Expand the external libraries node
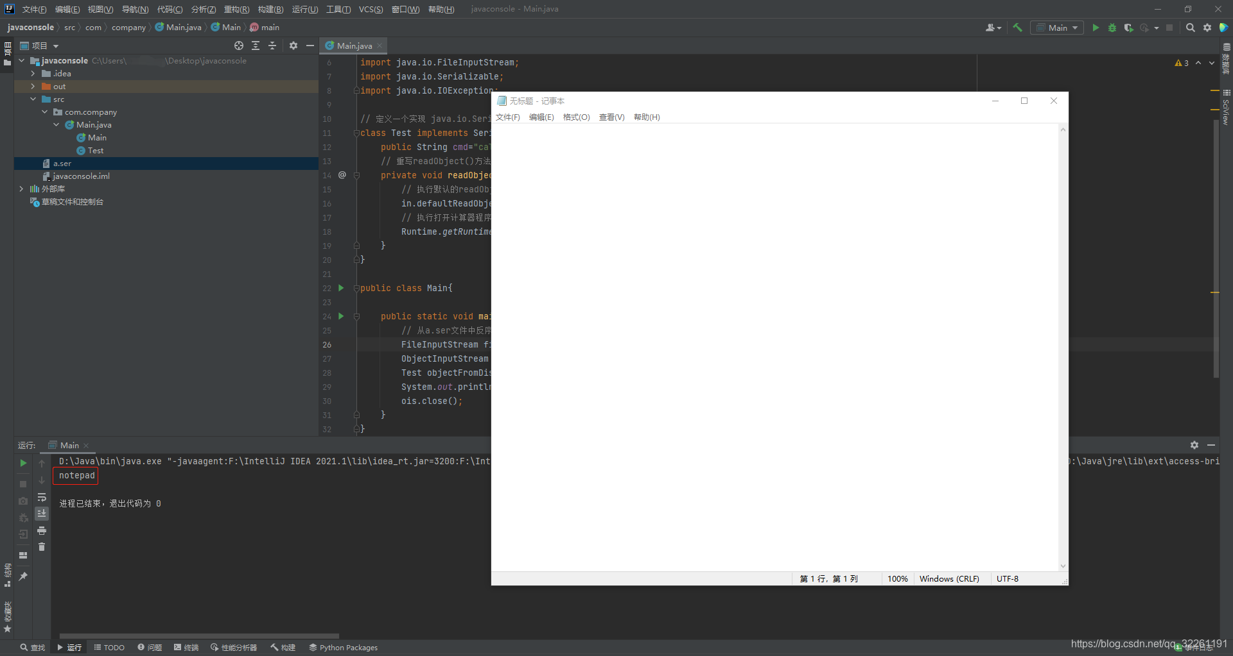Screen dimensions: 1233x656 [x=22, y=189]
